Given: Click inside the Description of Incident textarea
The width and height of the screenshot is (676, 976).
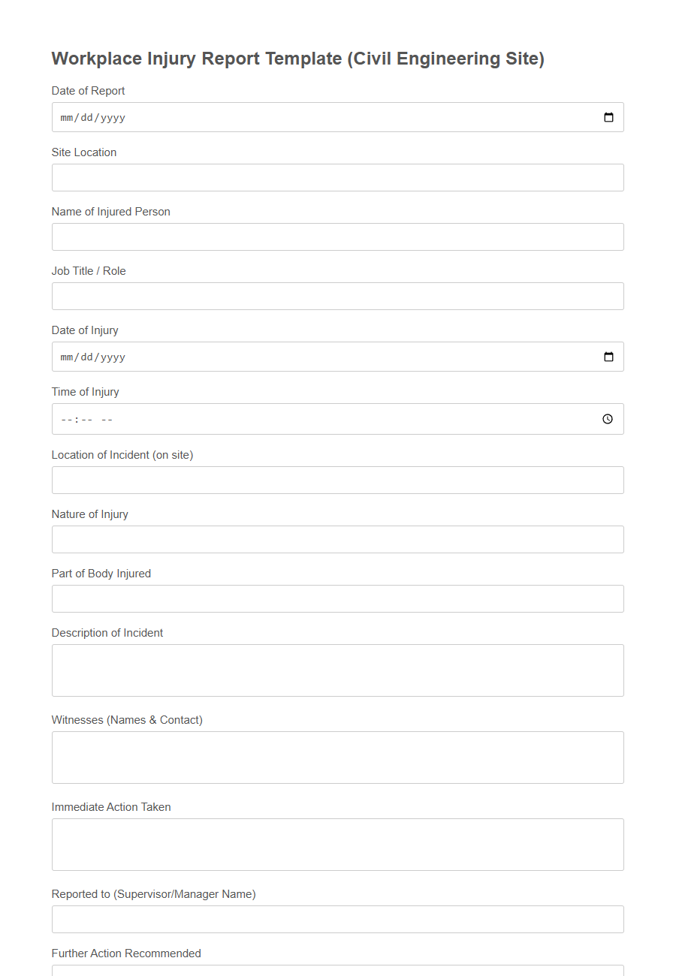Looking at the screenshot, I should tap(337, 670).
